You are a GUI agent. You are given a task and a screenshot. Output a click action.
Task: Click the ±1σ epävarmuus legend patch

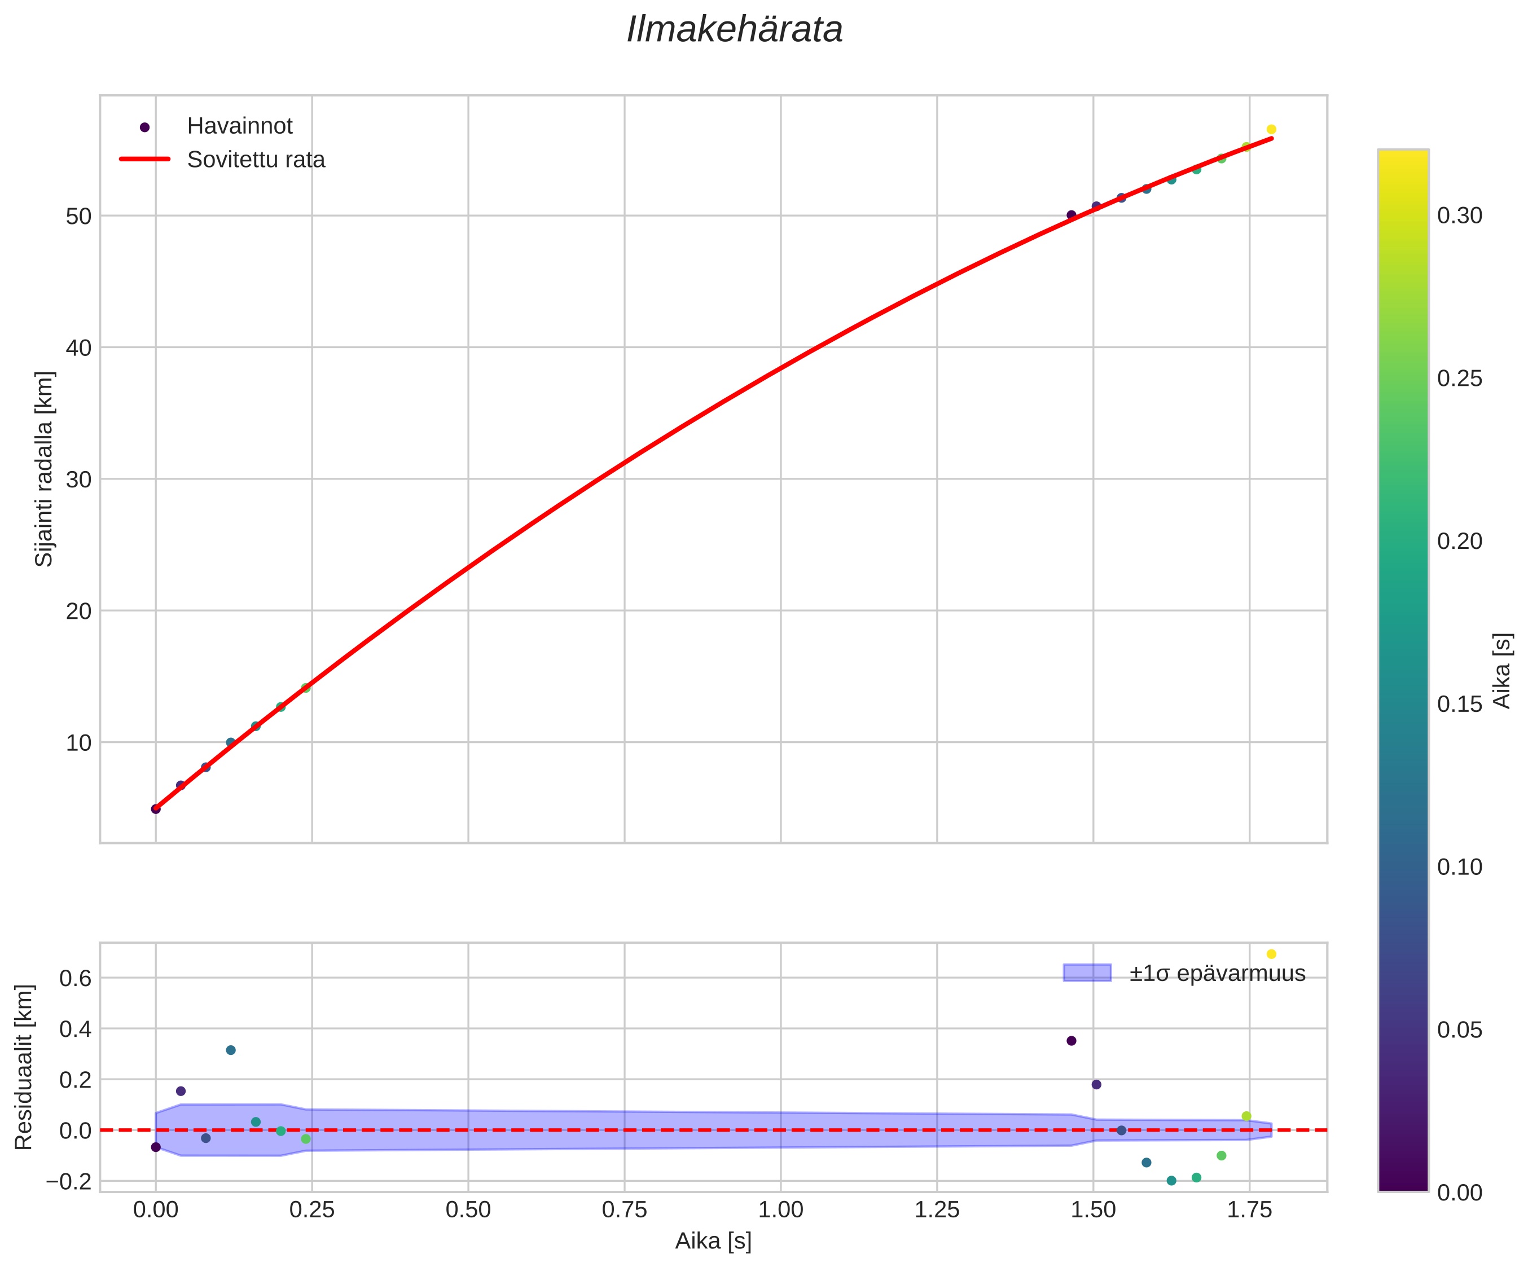click(x=1087, y=973)
